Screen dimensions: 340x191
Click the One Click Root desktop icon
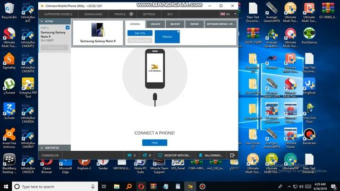309,113
